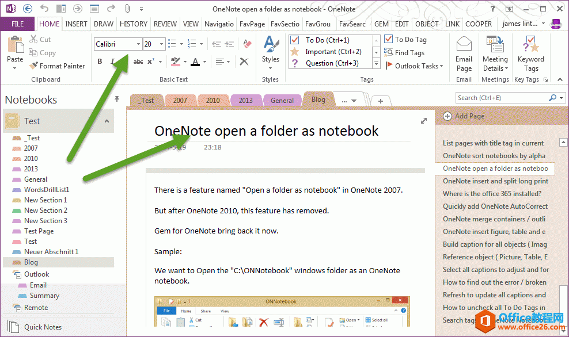The image size is (569, 337).
Task: Switch to the INSERT ribbon tab
Action: (x=76, y=24)
